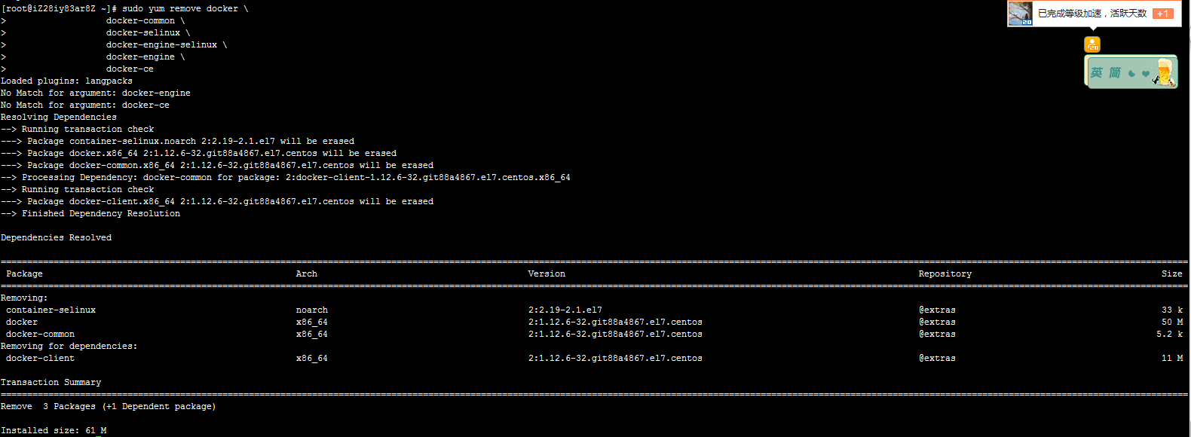This screenshot has height=437, width=1191.
Task: Click the 'Loaded plugins: langpacks' line
Action: click(66, 81)
